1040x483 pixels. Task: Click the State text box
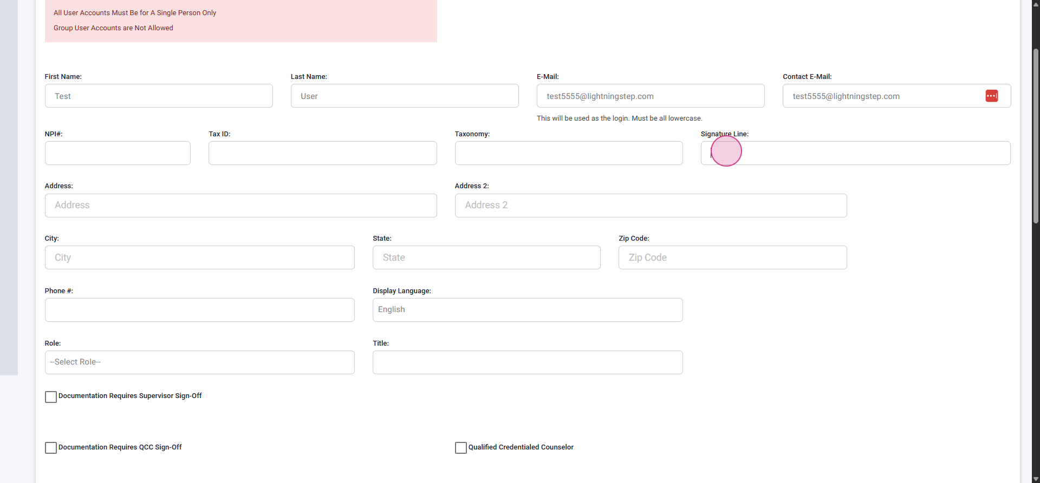click(486, 257)
